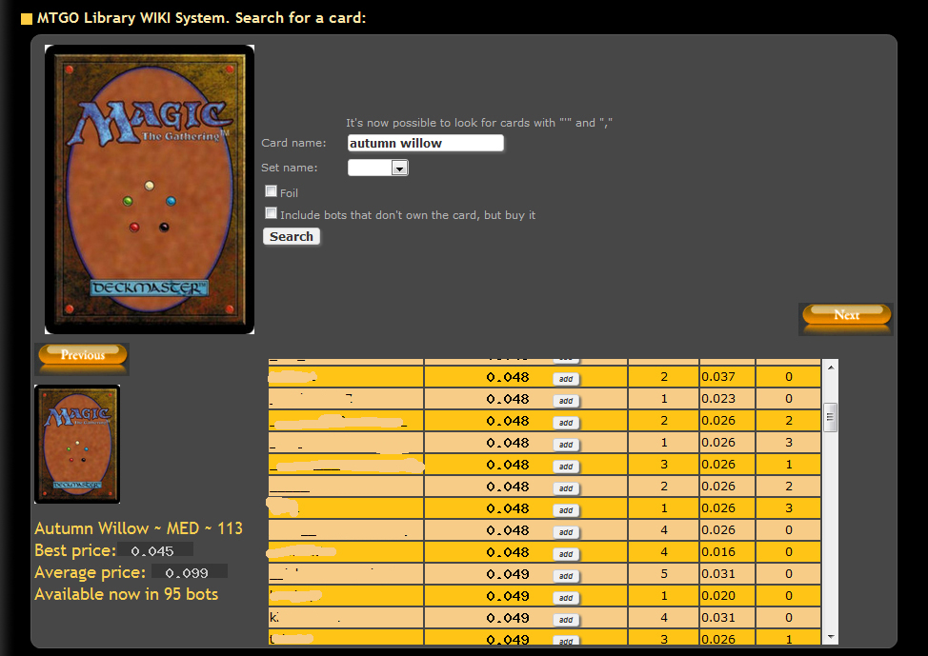
Task: Add the bot row with buy price 0.023
Action: (566, 401)
